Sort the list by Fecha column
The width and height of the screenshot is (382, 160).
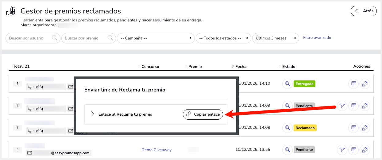point(241,66)
